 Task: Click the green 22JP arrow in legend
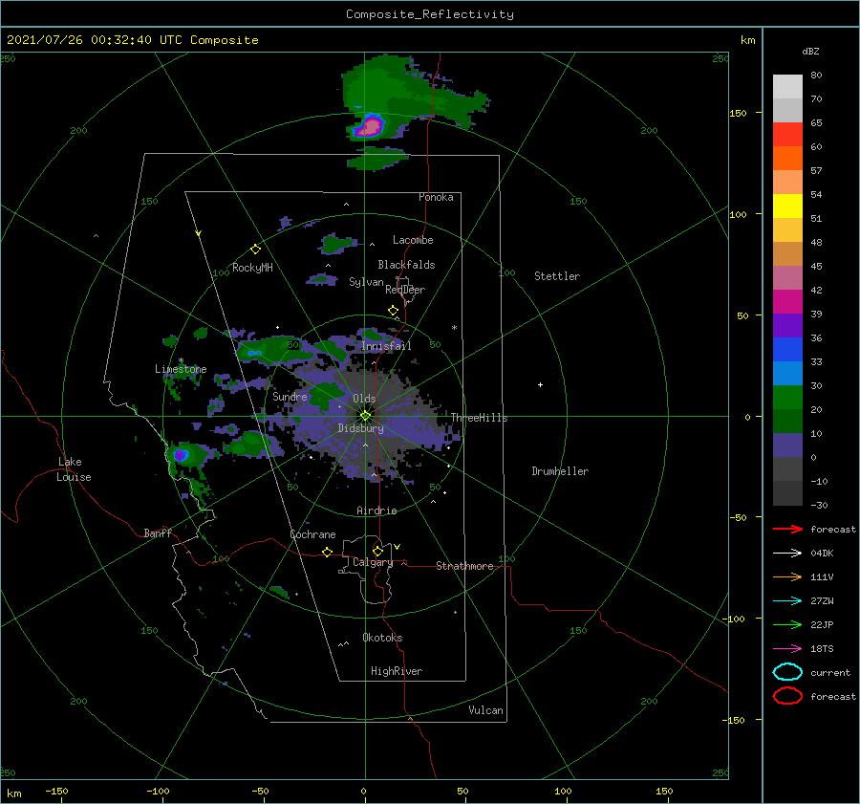[787, 624]
